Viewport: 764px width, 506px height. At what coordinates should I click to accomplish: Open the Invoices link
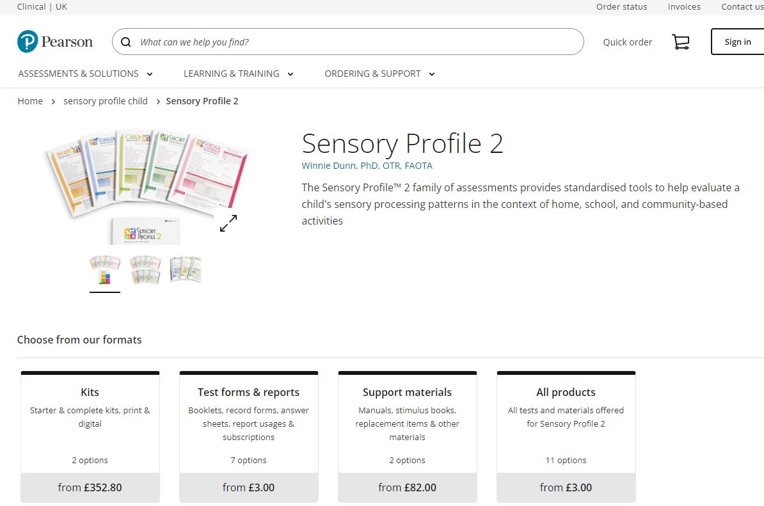[684, 7]
